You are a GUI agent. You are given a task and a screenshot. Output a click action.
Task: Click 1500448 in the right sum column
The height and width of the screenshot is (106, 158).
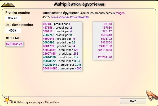coord(106,35)
